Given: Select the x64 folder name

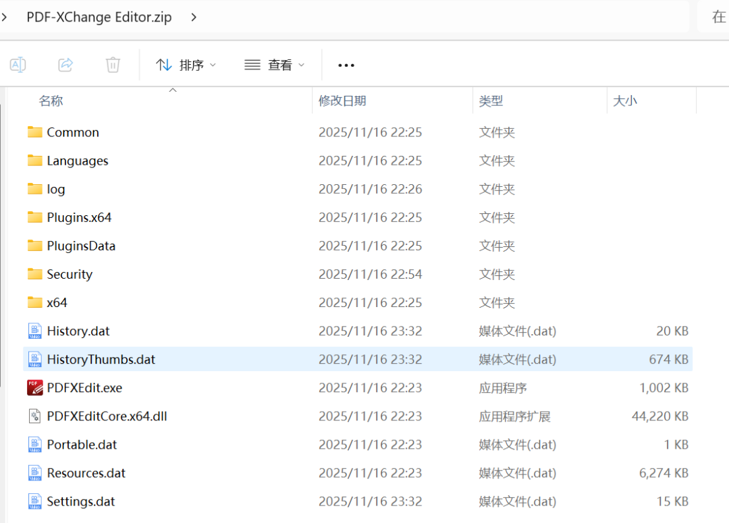Looking at the screenshot, I should coord(57,302).
